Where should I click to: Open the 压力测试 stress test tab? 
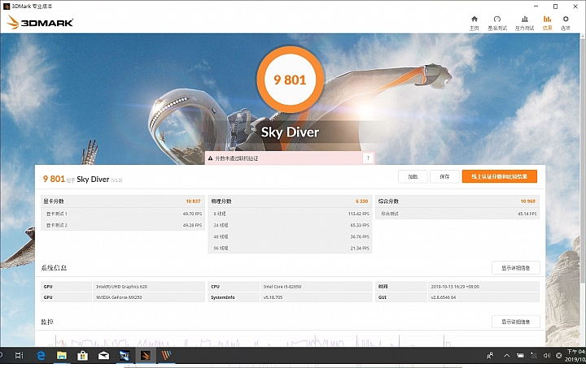525,23
